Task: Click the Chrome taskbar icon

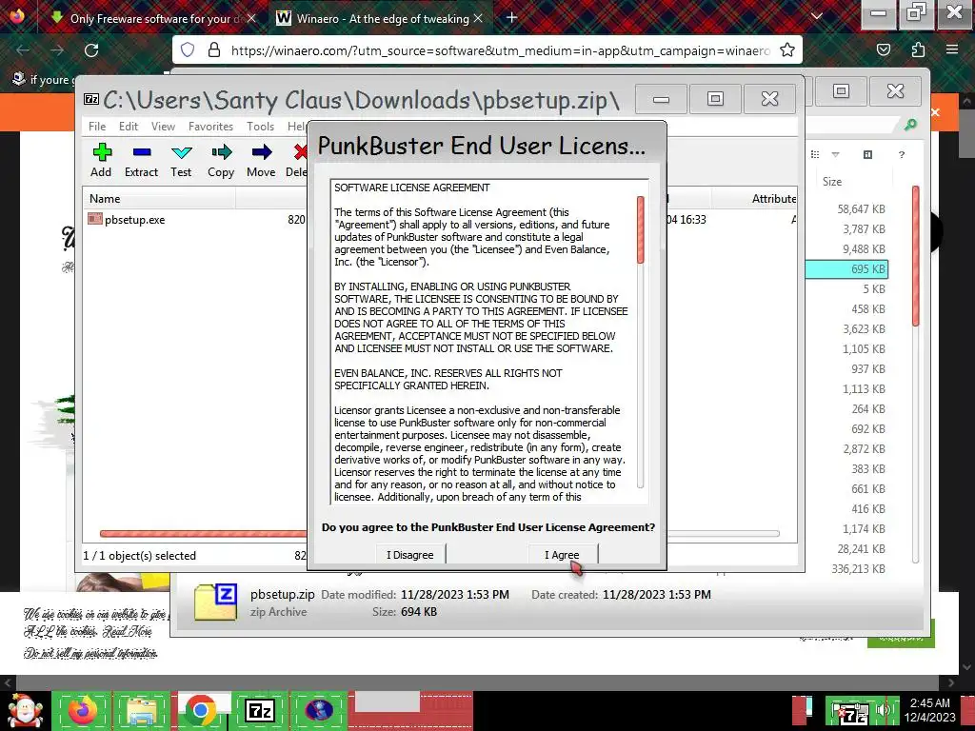Action: (x=200, y=710)
